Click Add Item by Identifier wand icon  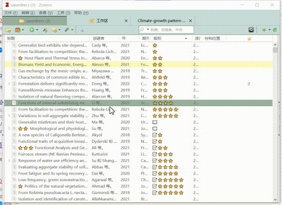click(45, 30)
